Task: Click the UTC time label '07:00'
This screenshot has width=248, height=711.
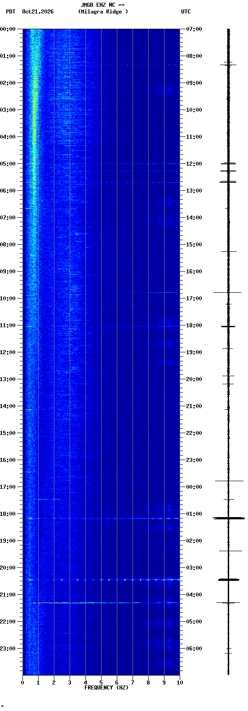Action: (194, 29)
